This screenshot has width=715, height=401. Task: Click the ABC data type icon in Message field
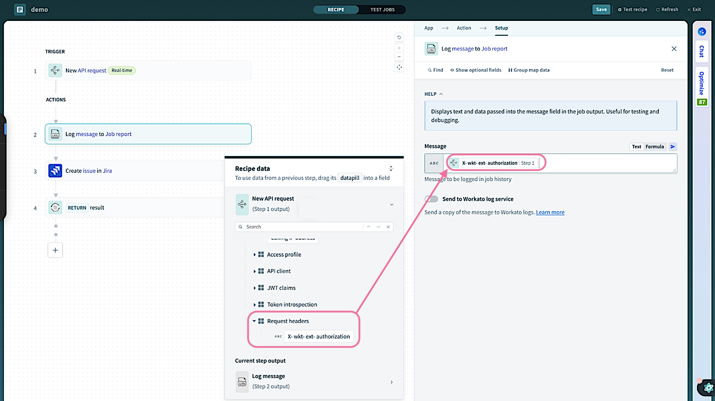tap(434, 163)
